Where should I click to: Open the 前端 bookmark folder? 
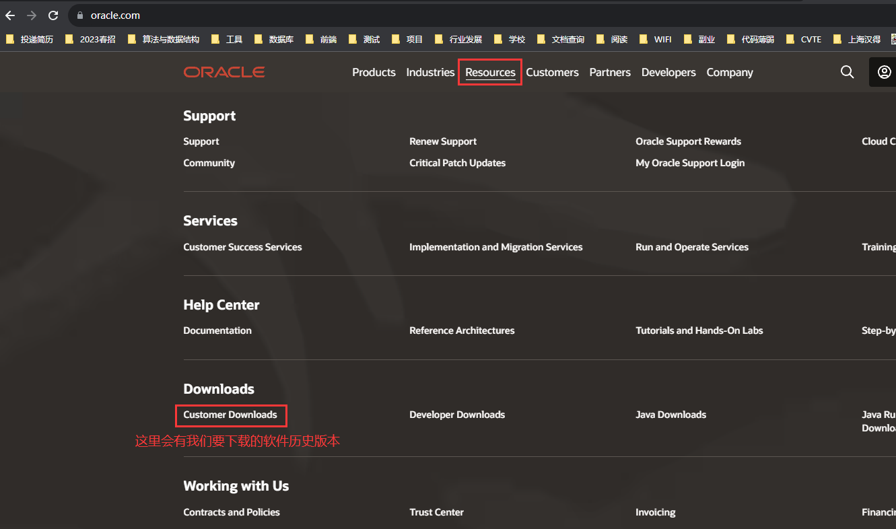pyautogui.click(x=321, y=39)
